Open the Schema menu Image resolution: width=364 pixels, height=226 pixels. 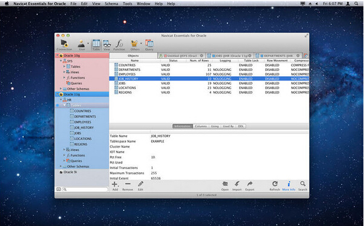(111, 4)
